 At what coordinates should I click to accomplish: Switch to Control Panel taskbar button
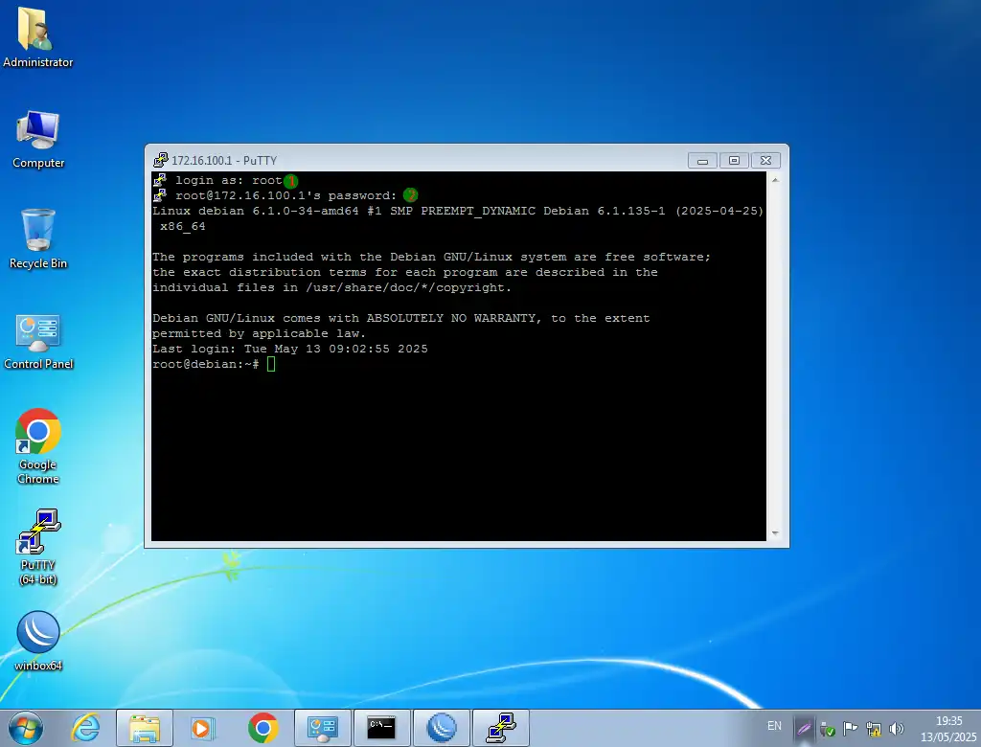point(322,729)
